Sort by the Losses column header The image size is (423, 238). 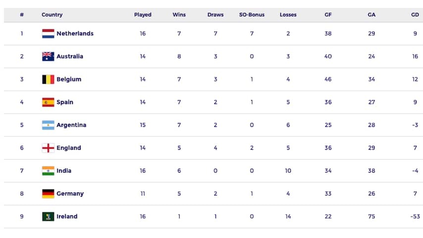[288, 14]
